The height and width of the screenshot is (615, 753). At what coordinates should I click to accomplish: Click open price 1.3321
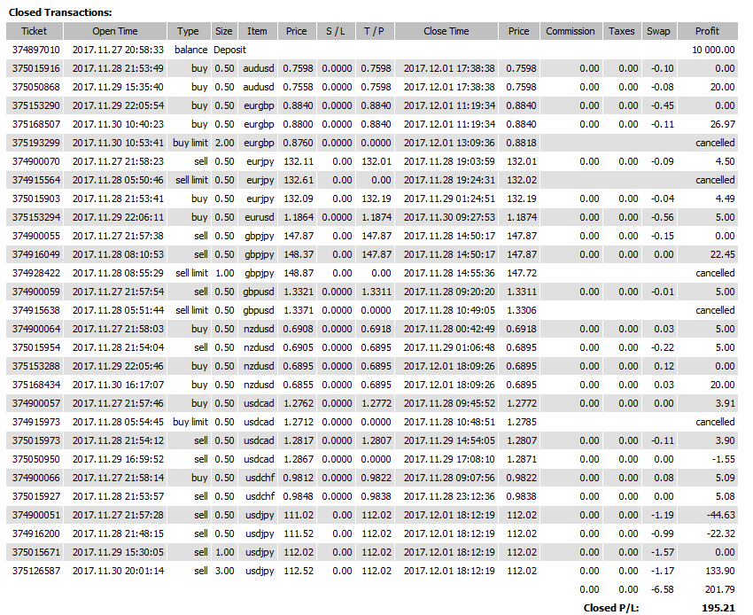299,292
